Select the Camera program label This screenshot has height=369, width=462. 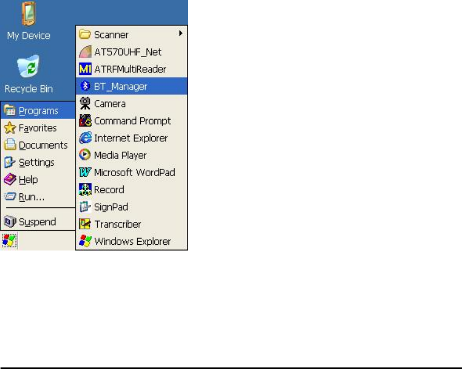tap(110, 103)
